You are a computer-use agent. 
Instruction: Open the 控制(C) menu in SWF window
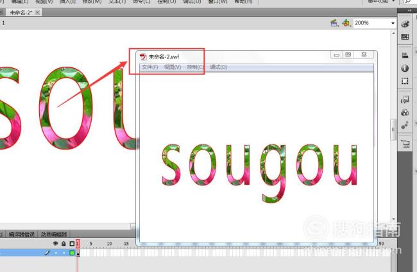[x=195, y=67]
